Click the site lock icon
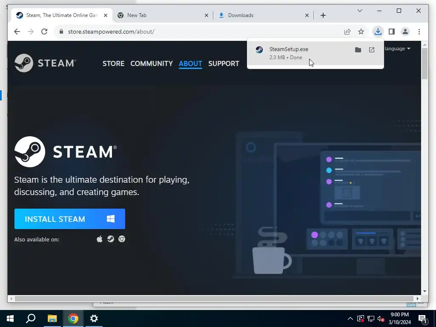 [x=61, y=32]
